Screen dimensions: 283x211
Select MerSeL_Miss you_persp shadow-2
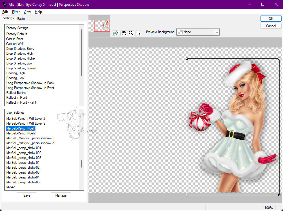pyautogui.click(x=30, y=143)
